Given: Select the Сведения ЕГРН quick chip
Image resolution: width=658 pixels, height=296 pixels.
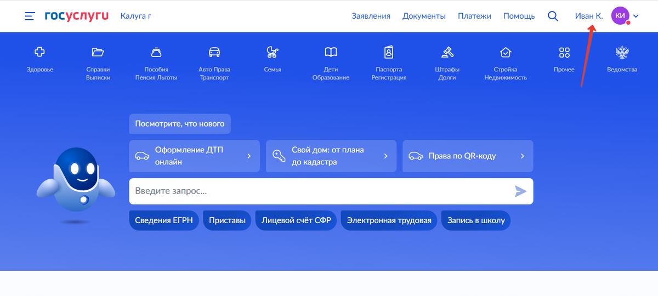Looking at the screenshot, I should (164, 220).
